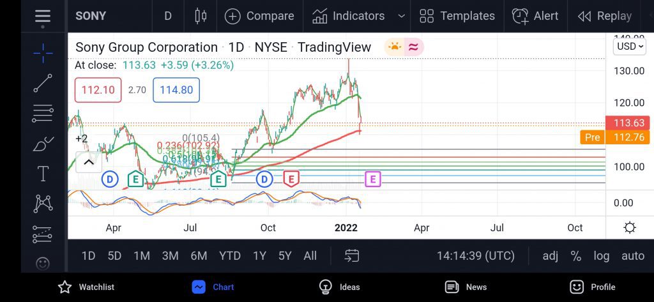Click the first blue dividend D marker
Screen dimensions: 654x302
coord(110,180)
